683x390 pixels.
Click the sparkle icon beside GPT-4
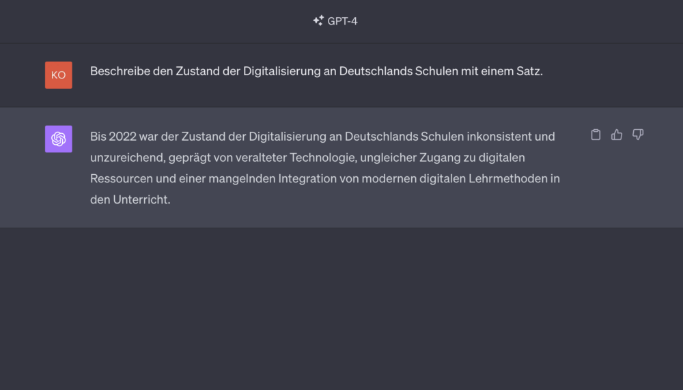coord(318,20)
